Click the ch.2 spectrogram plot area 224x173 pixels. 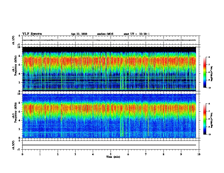[109, 116]
